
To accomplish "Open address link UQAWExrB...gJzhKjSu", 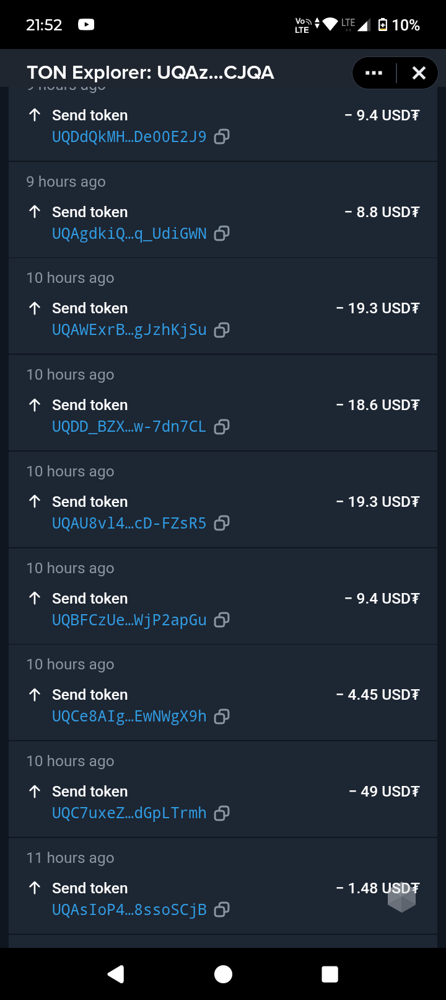I will pos(129,330).
